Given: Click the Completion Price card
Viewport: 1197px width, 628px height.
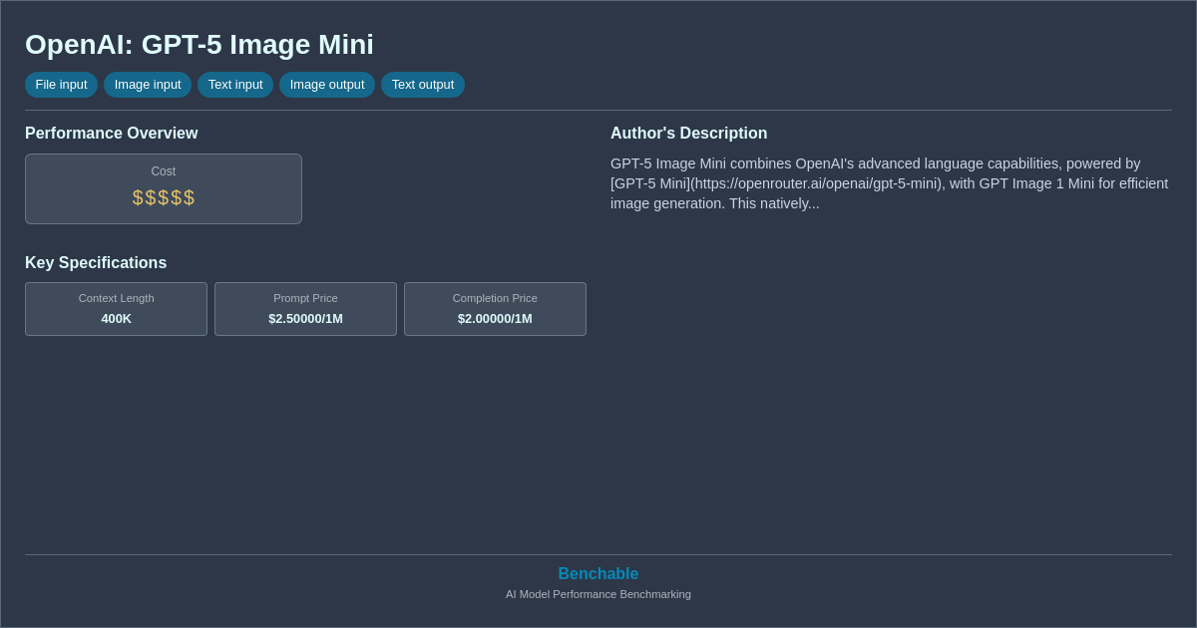Looking at the screenshot, I should 495,309.
